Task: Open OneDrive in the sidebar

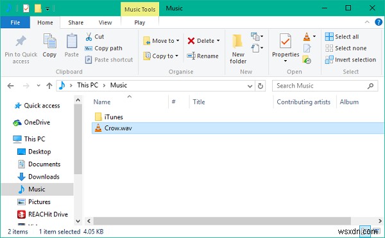Action: [31, 122]
